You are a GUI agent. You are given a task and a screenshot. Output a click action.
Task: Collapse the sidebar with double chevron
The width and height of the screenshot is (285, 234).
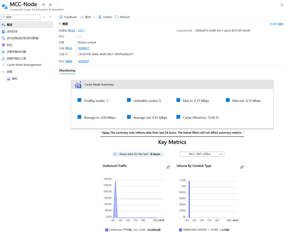click(x=50, y=17)
